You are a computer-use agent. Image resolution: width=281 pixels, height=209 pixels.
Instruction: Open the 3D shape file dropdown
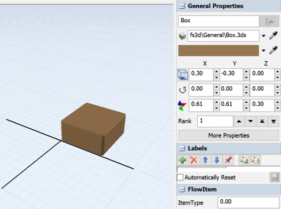coord(263,36)
